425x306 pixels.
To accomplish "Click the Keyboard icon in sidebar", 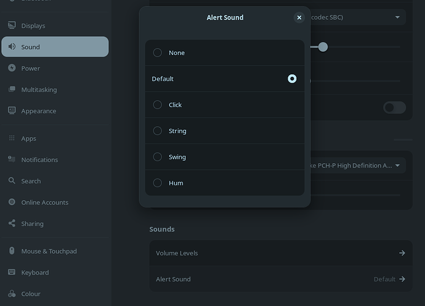I will [12, 272].
